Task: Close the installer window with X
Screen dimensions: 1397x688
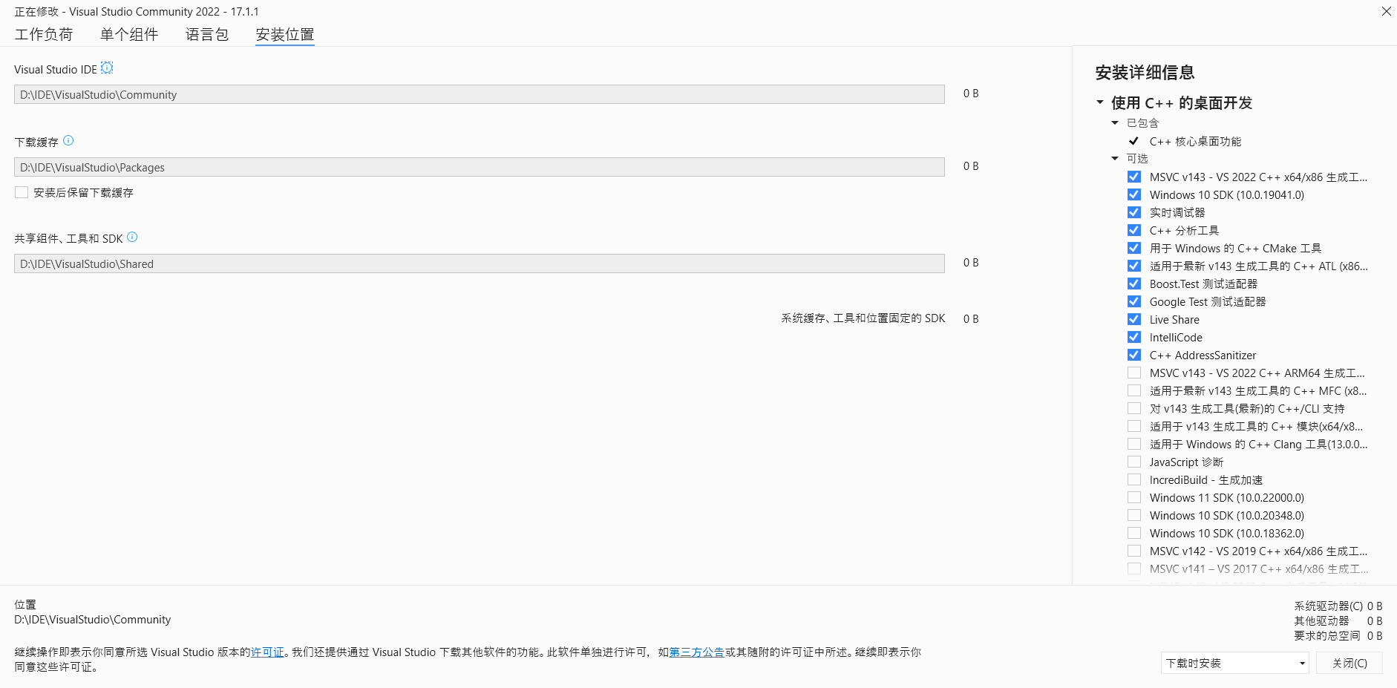Action: [1386, 11]
